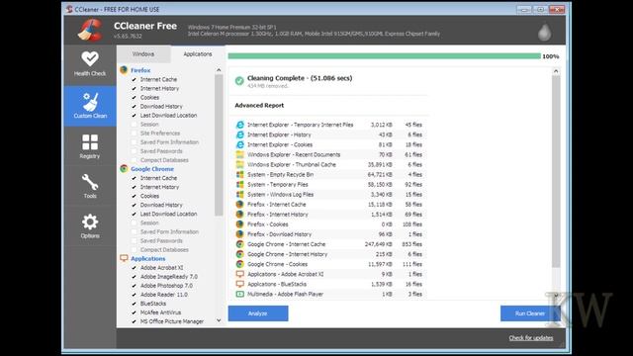The height and width of the screenshot is (356, 633).
Task: Select System - Windows Log Files row
Action: coord(328,195)
